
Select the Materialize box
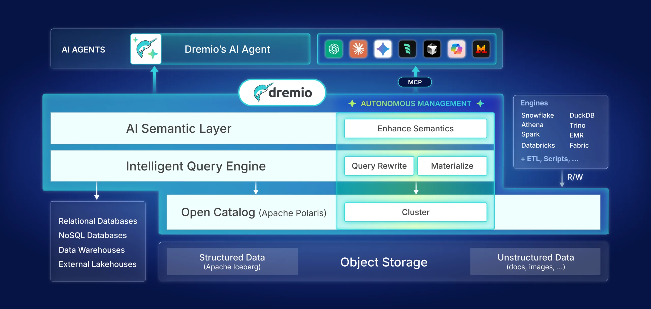click(x=452, y=166)
